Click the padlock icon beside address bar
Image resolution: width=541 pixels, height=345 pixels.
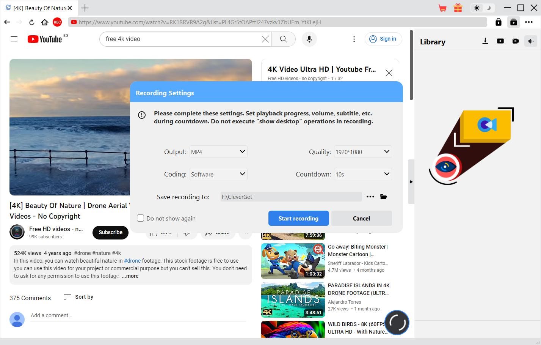click(x=499, y=22)
